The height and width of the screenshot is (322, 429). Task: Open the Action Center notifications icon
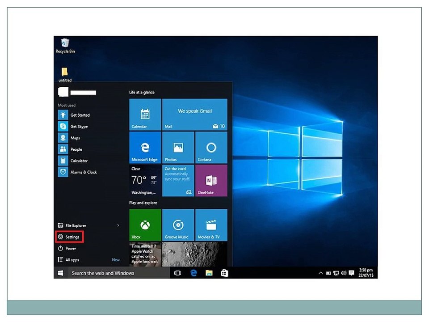(x=352, y=273)
